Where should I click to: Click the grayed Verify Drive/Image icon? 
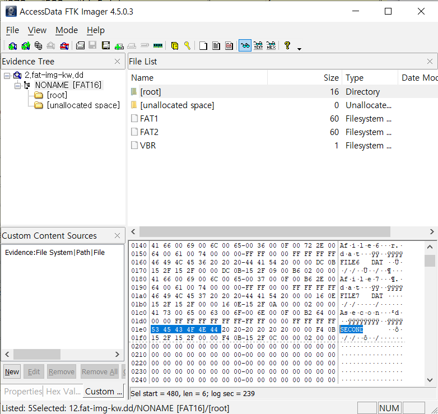click(x=145, y=45)
